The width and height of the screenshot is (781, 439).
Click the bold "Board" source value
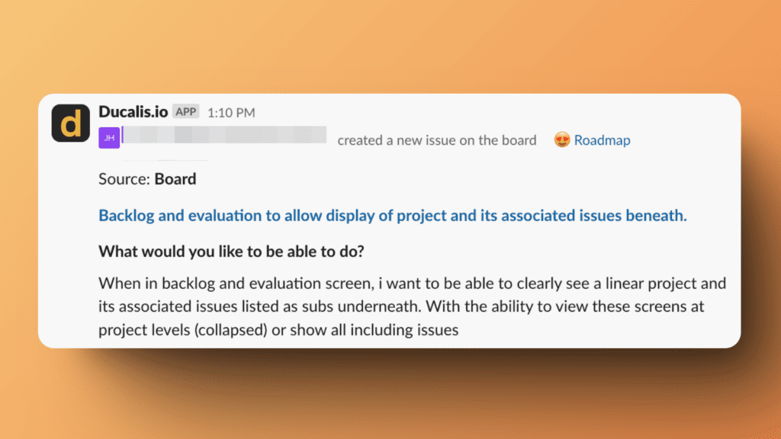tap(175, 180)
